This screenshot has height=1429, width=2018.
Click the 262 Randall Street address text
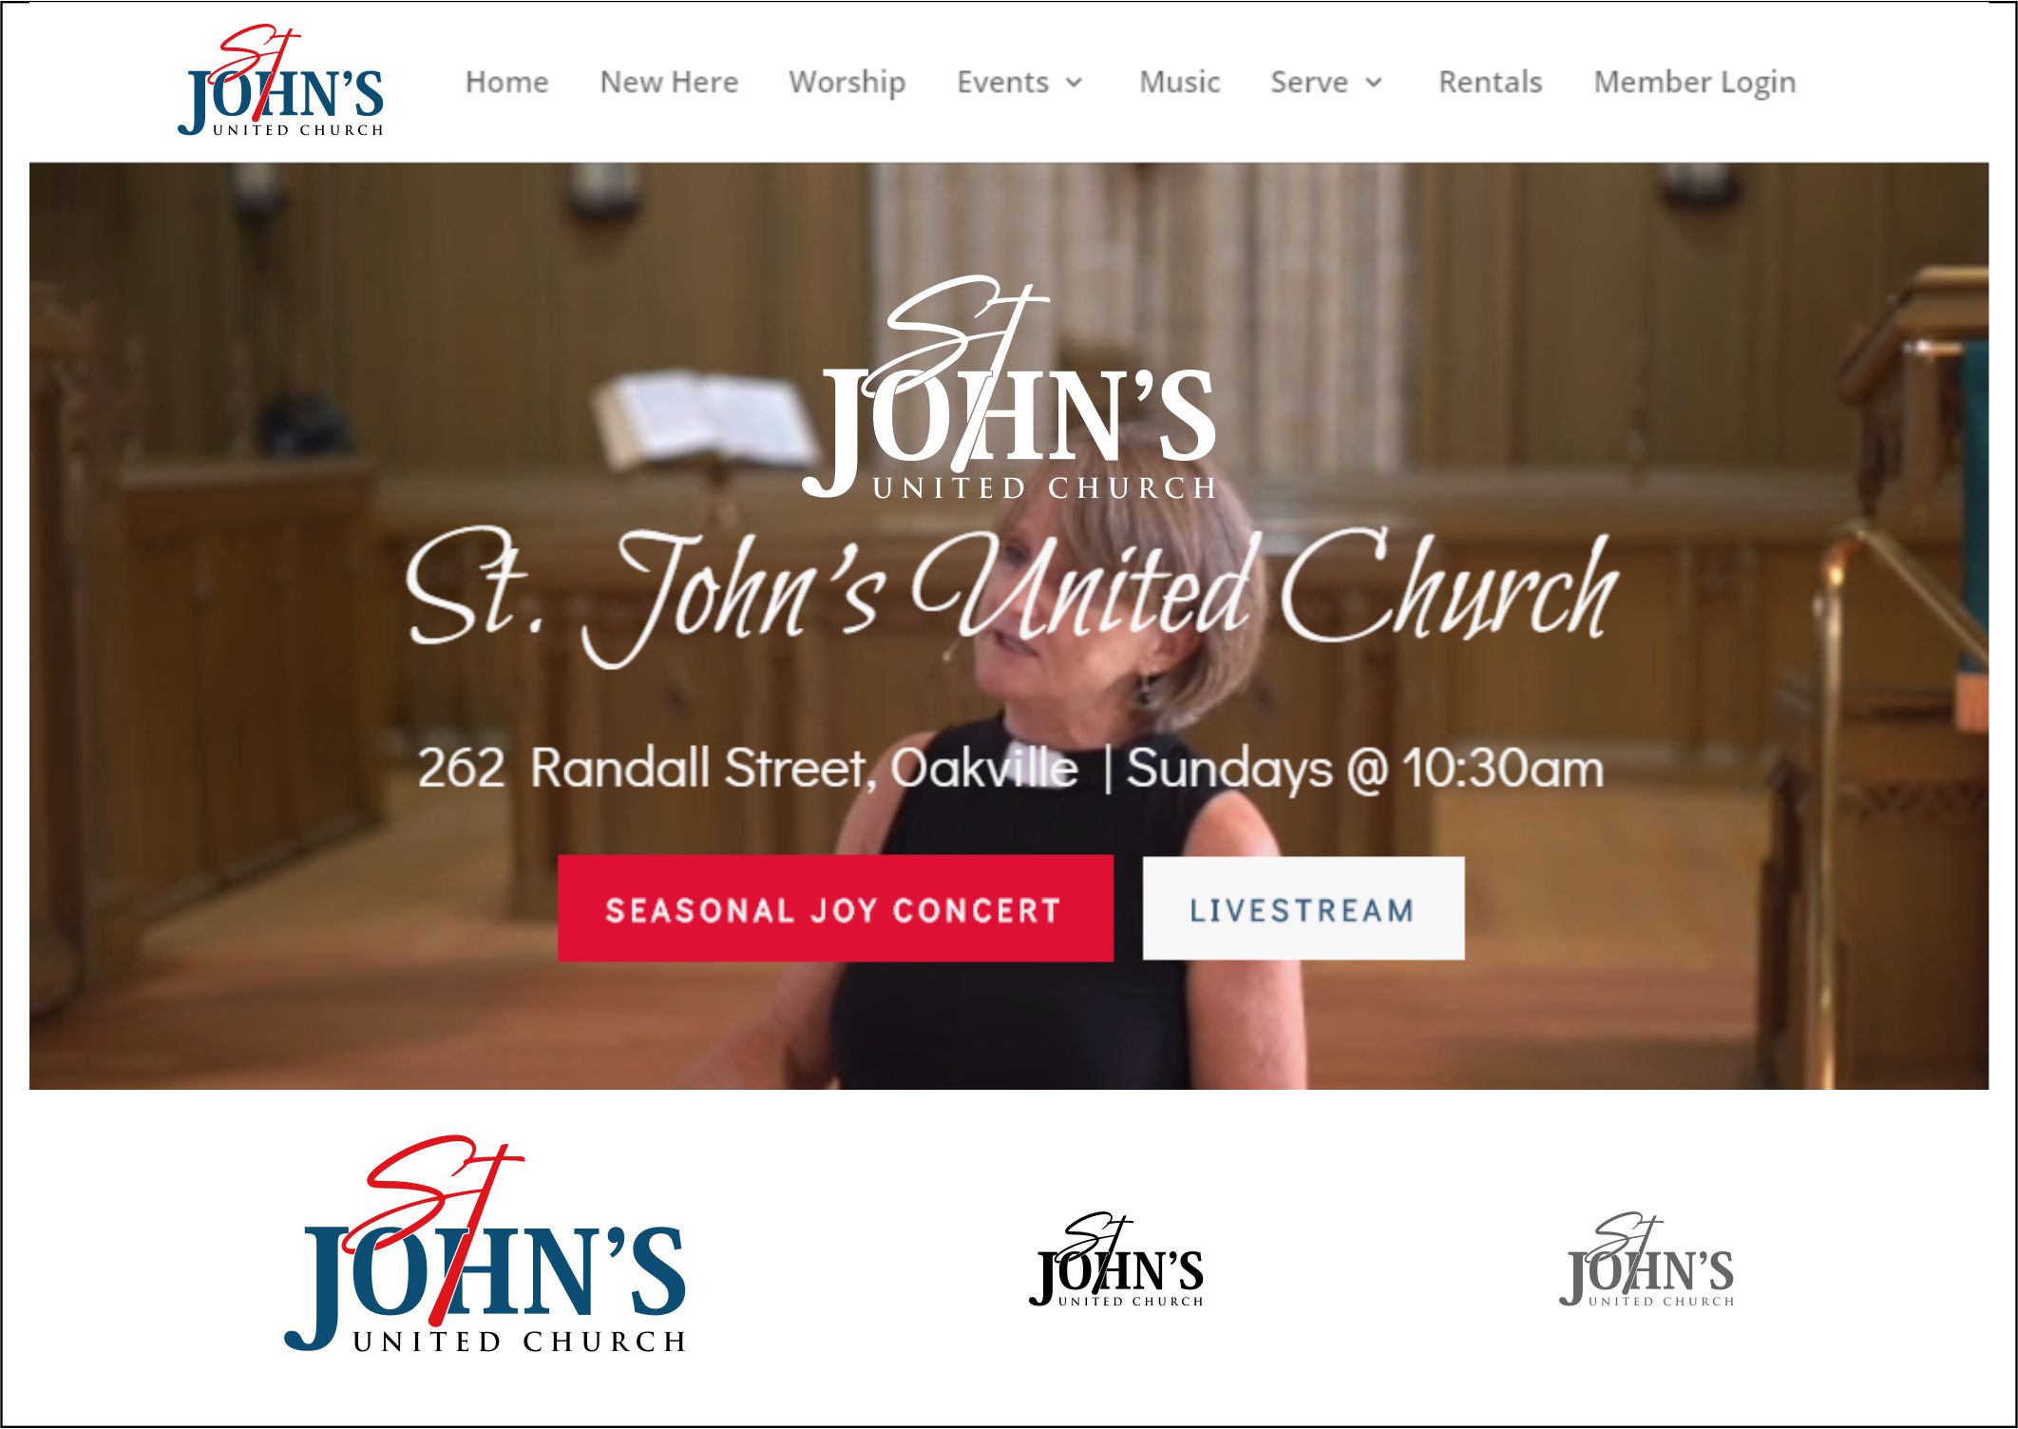748,768
